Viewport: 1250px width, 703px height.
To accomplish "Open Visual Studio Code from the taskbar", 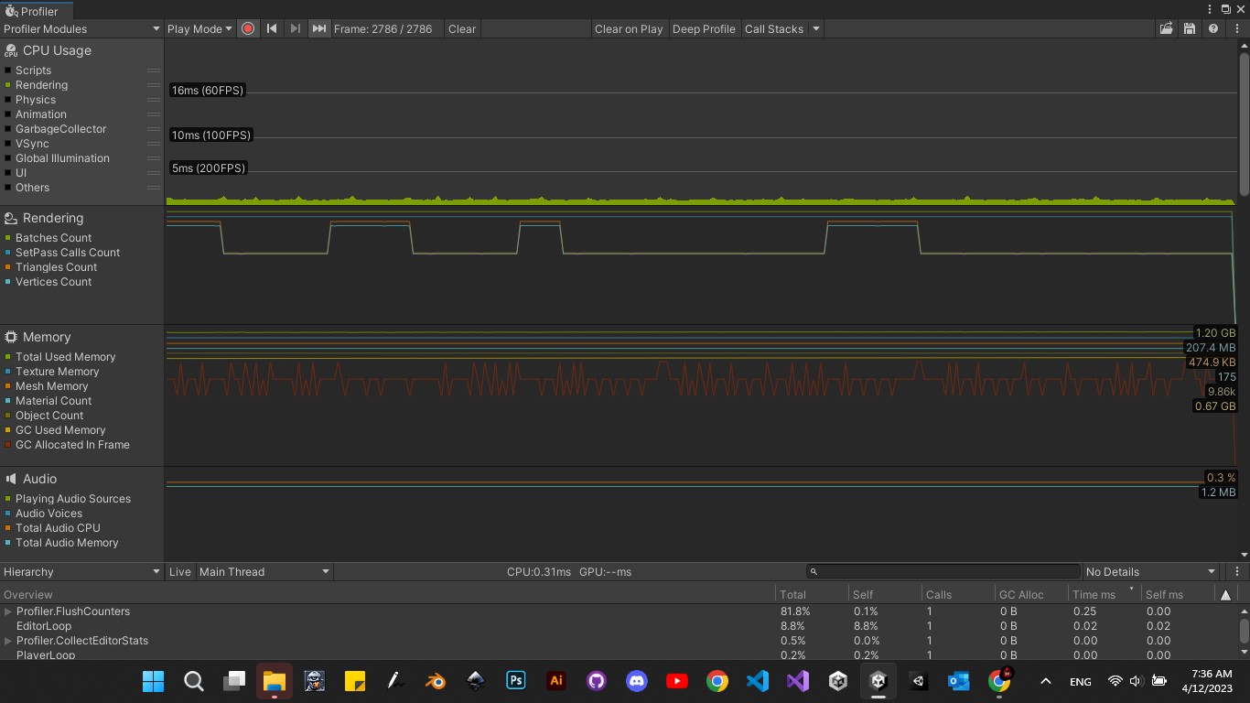I will pos(758,681).
